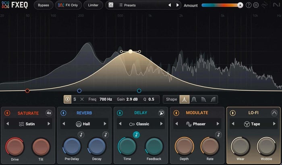Open the help question mark icon
The image size is (282, 165).
[249, 5]
